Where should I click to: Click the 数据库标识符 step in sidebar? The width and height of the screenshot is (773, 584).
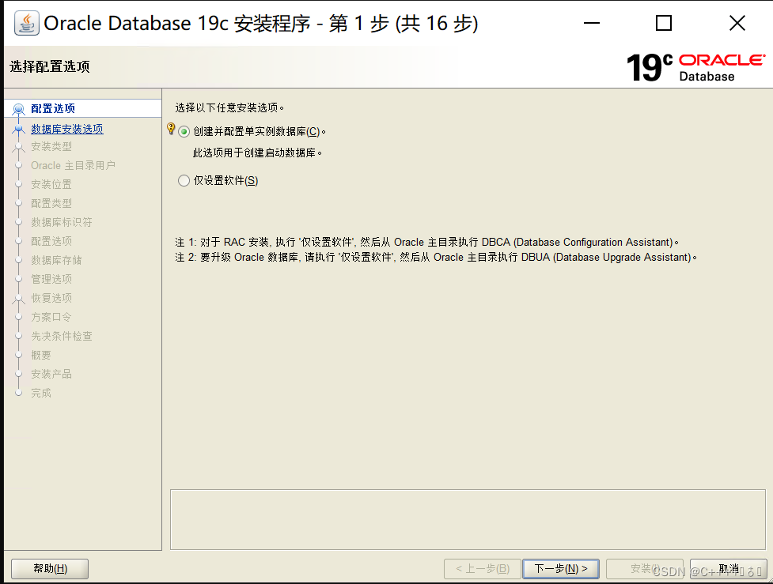click(62, 222)
